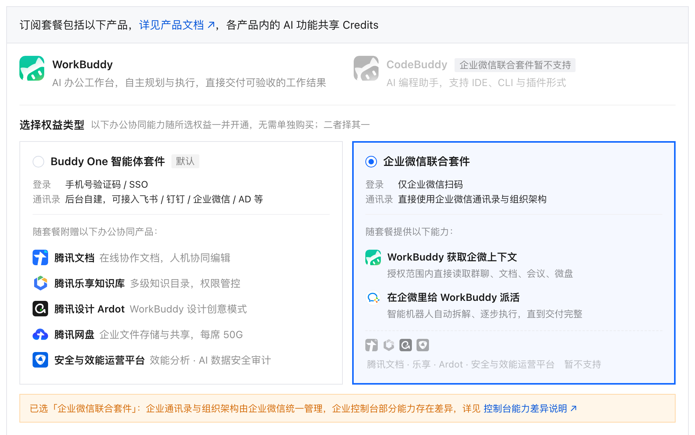
Task: Click the 随套餐提供以下能力 label
Action: 409,231
